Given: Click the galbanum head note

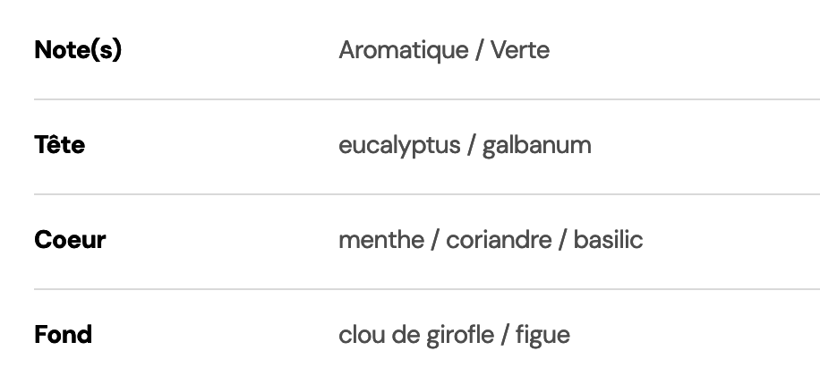Looking at the screenshot, I should 537,145.
